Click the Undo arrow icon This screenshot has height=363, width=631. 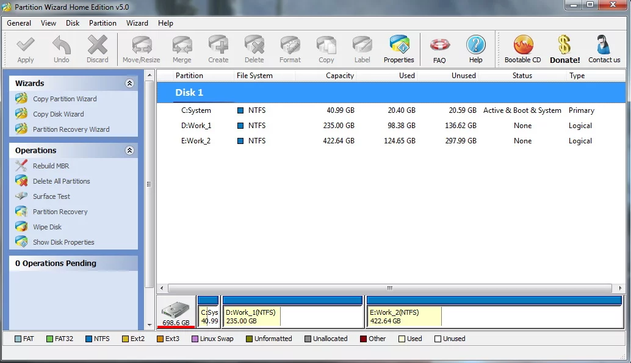61,46
